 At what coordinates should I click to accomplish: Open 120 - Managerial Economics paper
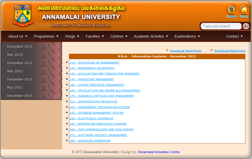click(92, 68)
